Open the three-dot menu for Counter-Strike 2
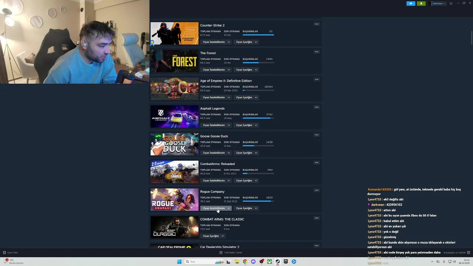473x266 pixels. pyautogui.click(x=316, y=24)
